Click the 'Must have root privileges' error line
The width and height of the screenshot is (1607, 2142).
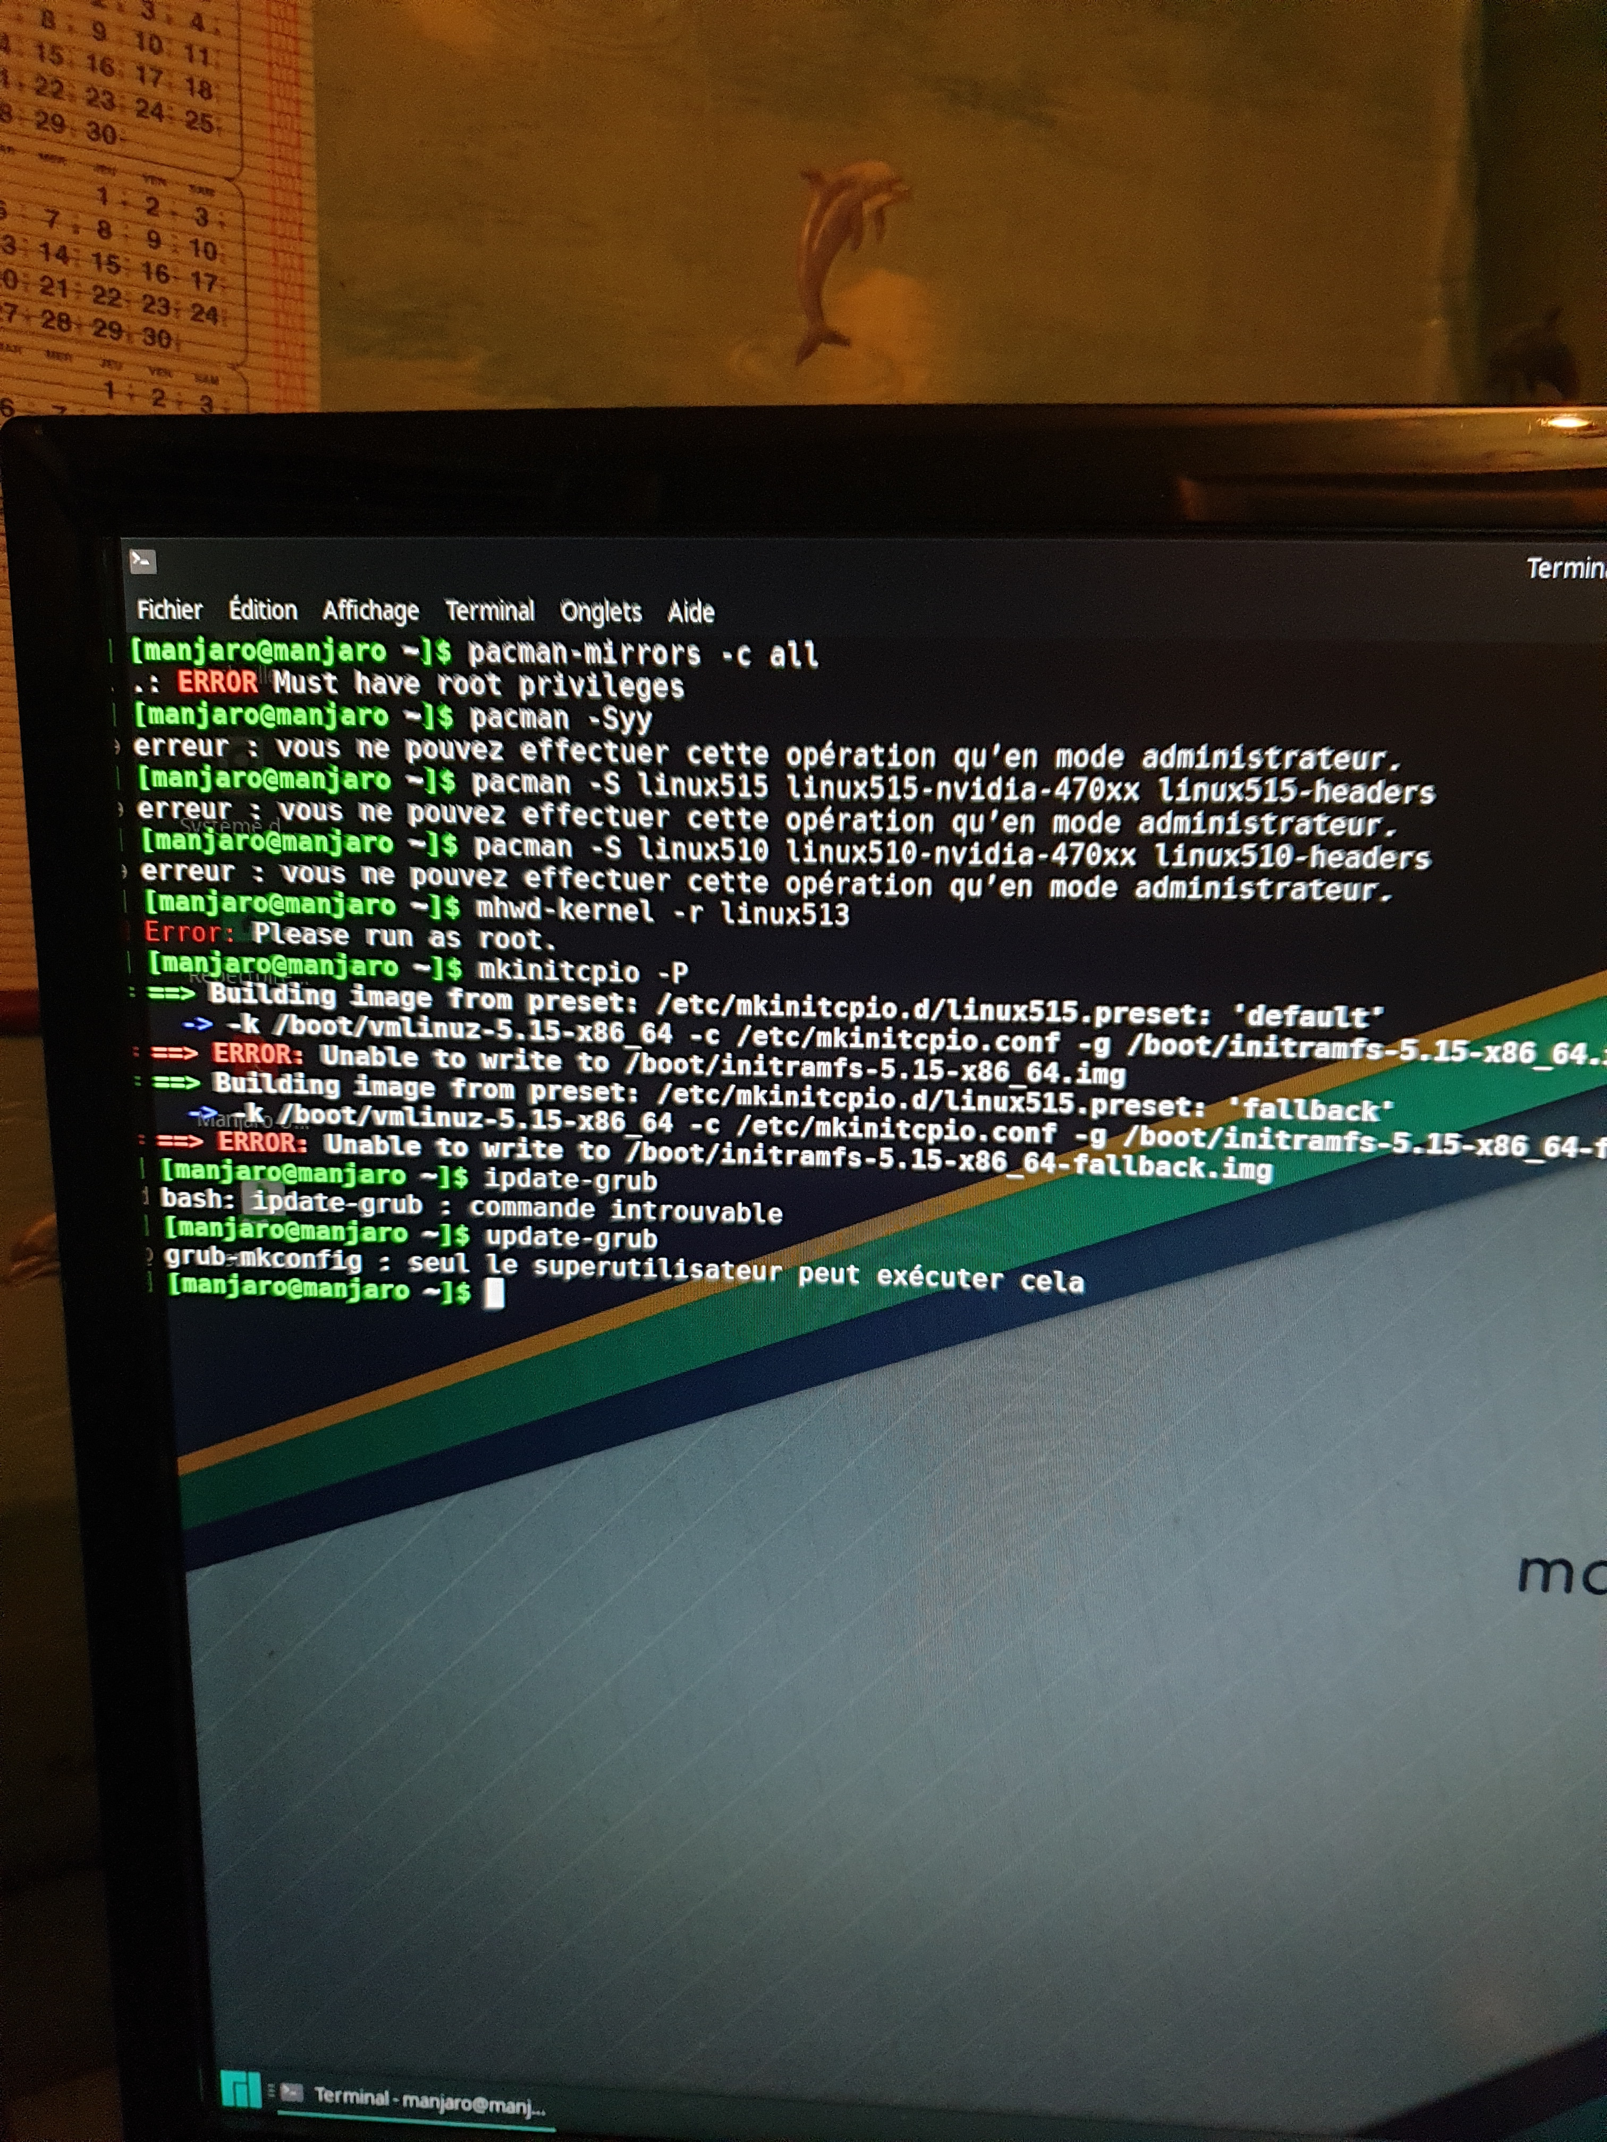478,685
